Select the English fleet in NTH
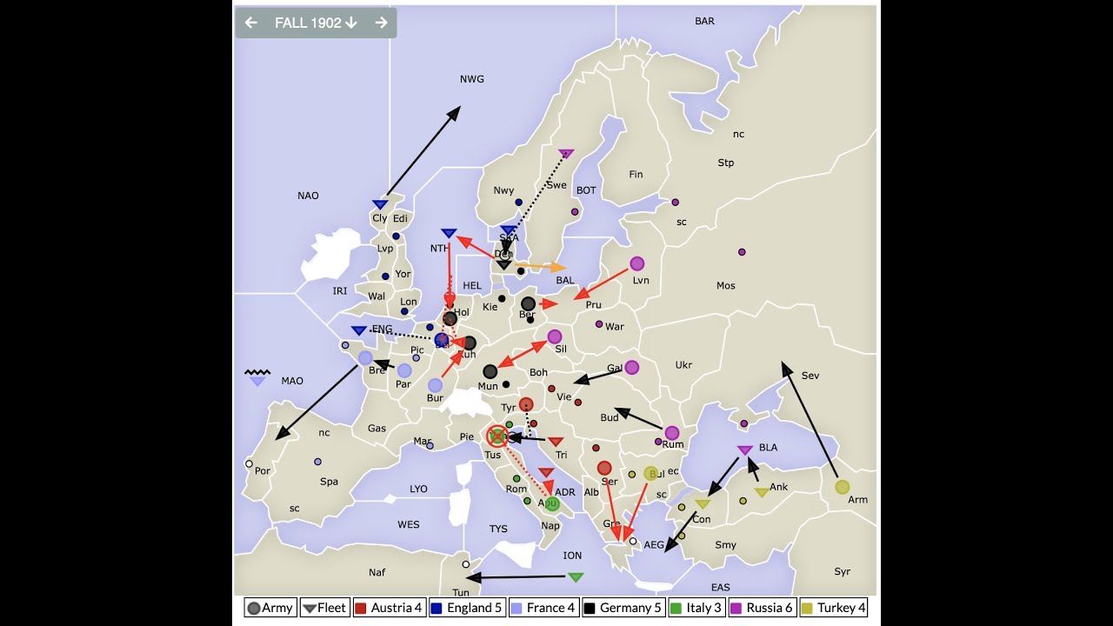 coord(449,233)
